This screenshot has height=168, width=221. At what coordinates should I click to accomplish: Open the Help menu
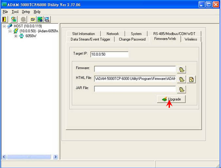coord(37,12)
